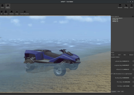This screenshot has height=95, width=134.
Task: Open the About icon
Action: click(132, 6)
